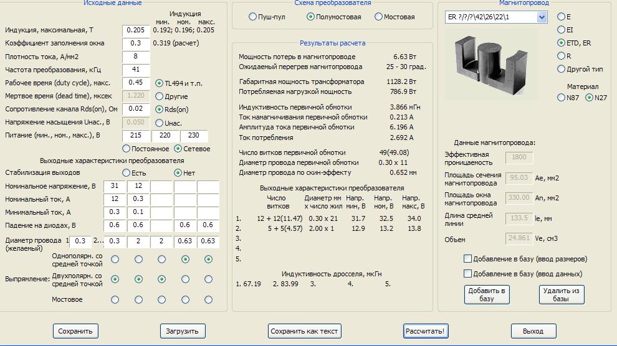617x346 pixels.
Task: Click primary turns value 49(49.08)
Action: point(394,152)
